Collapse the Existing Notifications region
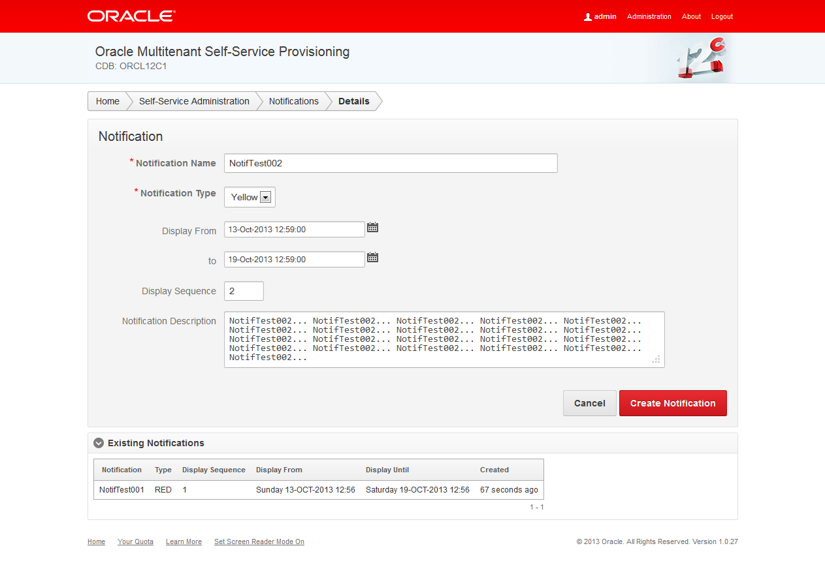Image resolution: width=825 pixels, height=563 pixels. coord(99,443)
